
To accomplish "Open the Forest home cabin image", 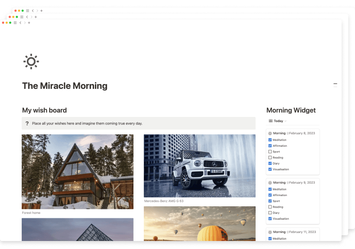I will pyautogui.click(x=78, y=172).
